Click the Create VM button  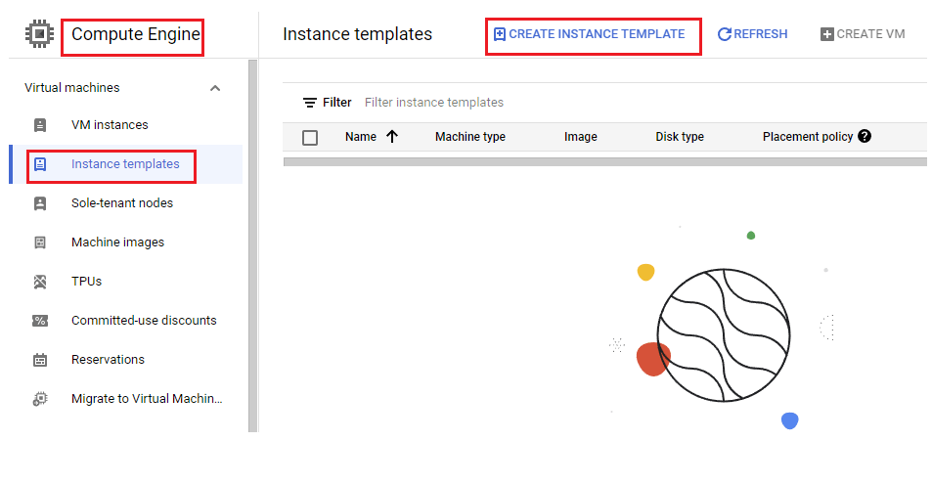(x=863, y=34)
